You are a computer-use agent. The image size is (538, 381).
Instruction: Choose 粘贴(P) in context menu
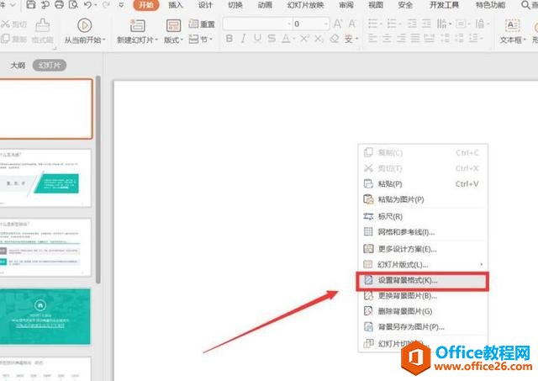click(423, 183)
